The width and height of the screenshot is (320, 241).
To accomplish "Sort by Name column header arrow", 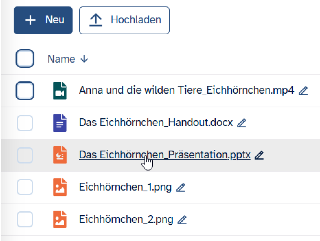I will pos(84,59).
